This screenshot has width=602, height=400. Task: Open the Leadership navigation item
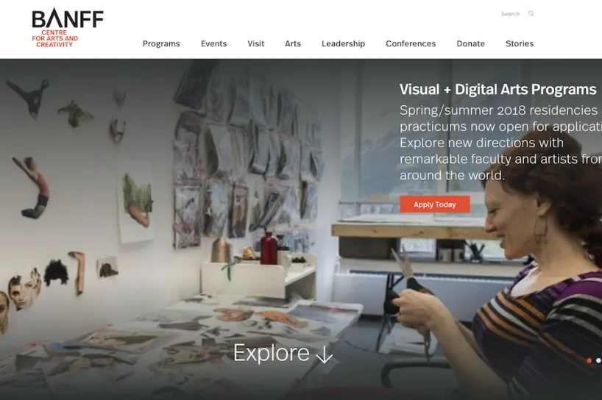pos(343,43)
